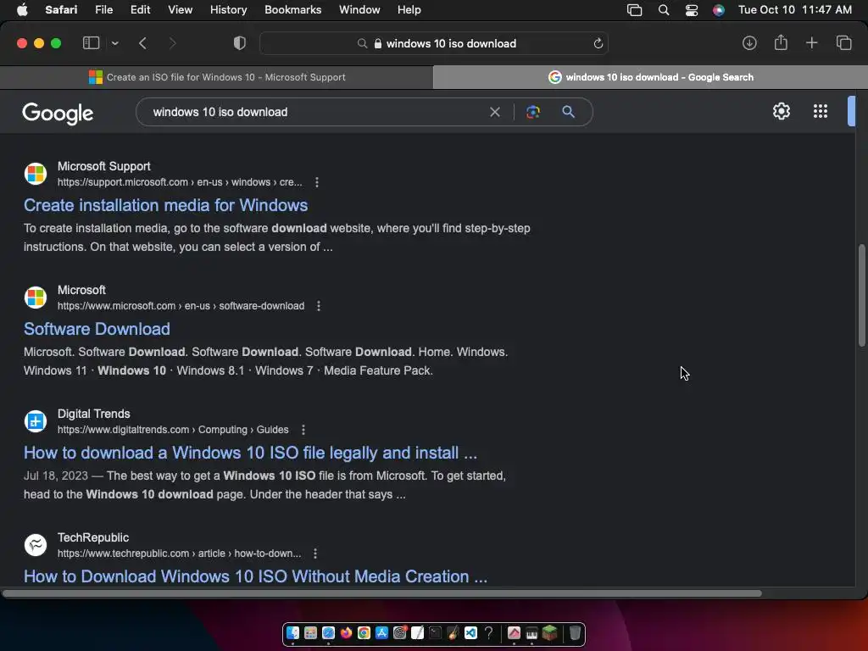Open the Safari menu
This screenshot has height=651, width=868.
[x=61, y=10]
